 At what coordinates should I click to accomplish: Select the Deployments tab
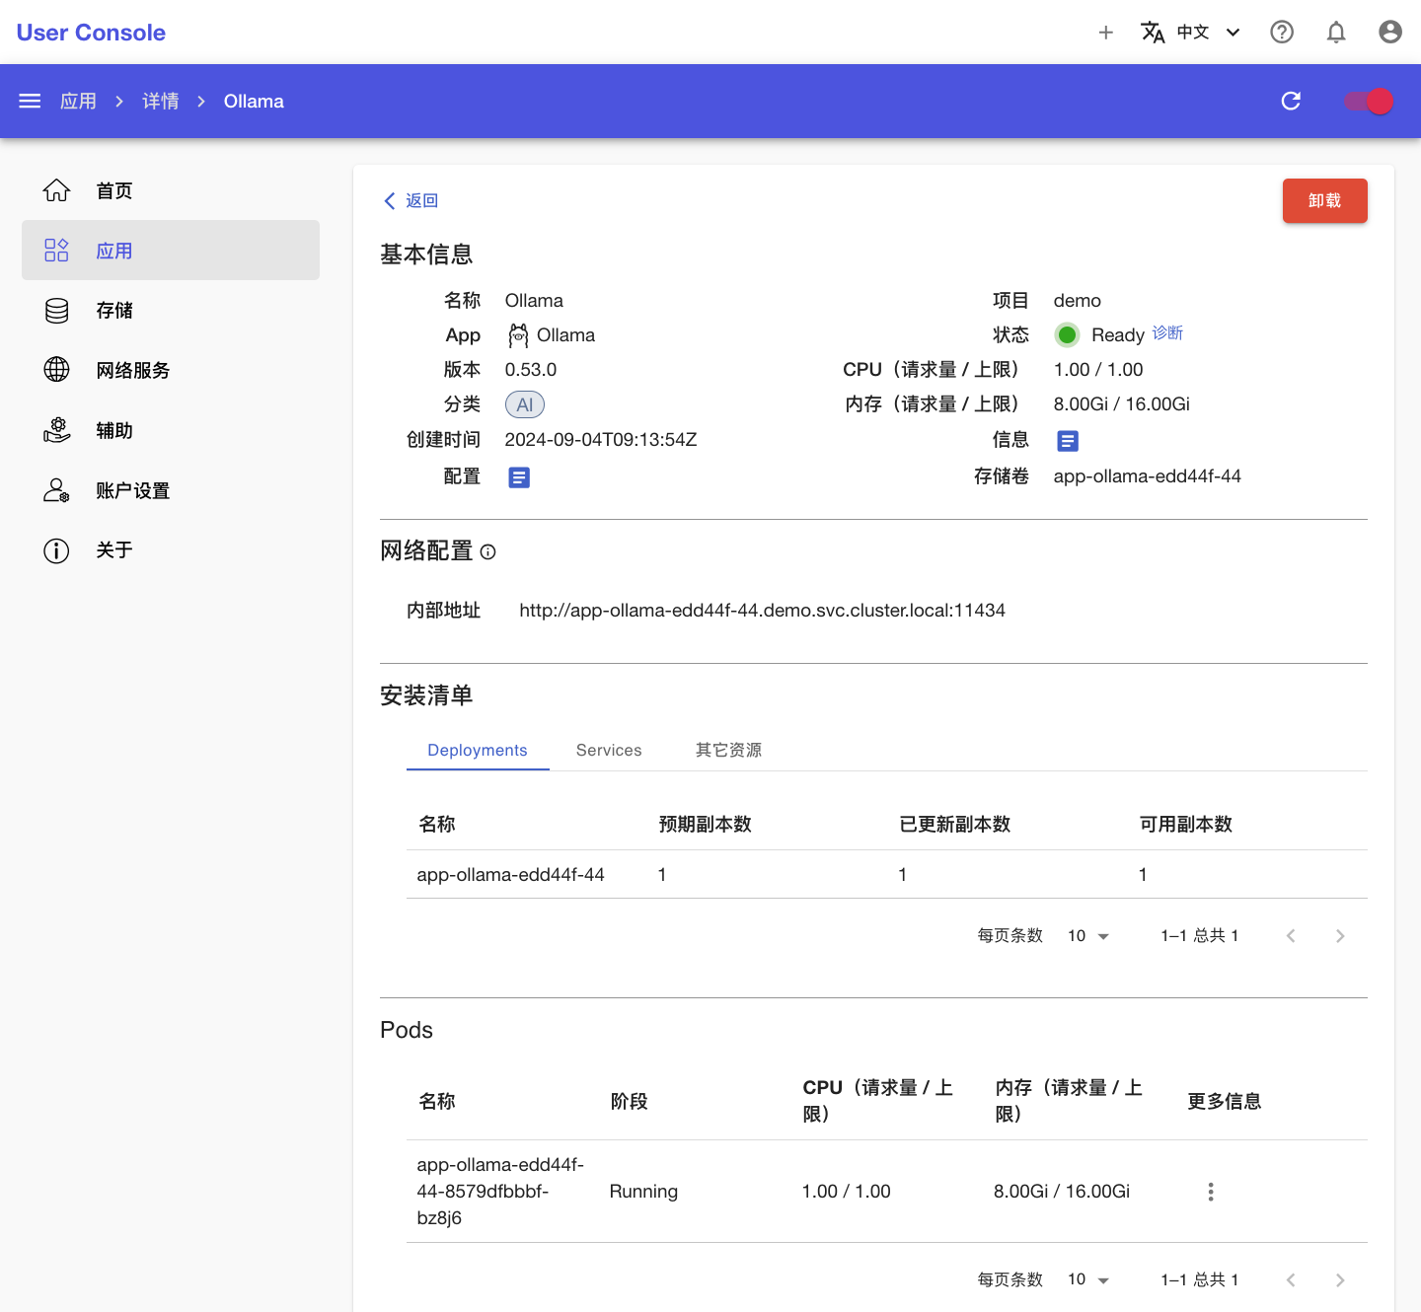(x=478, y=750)
